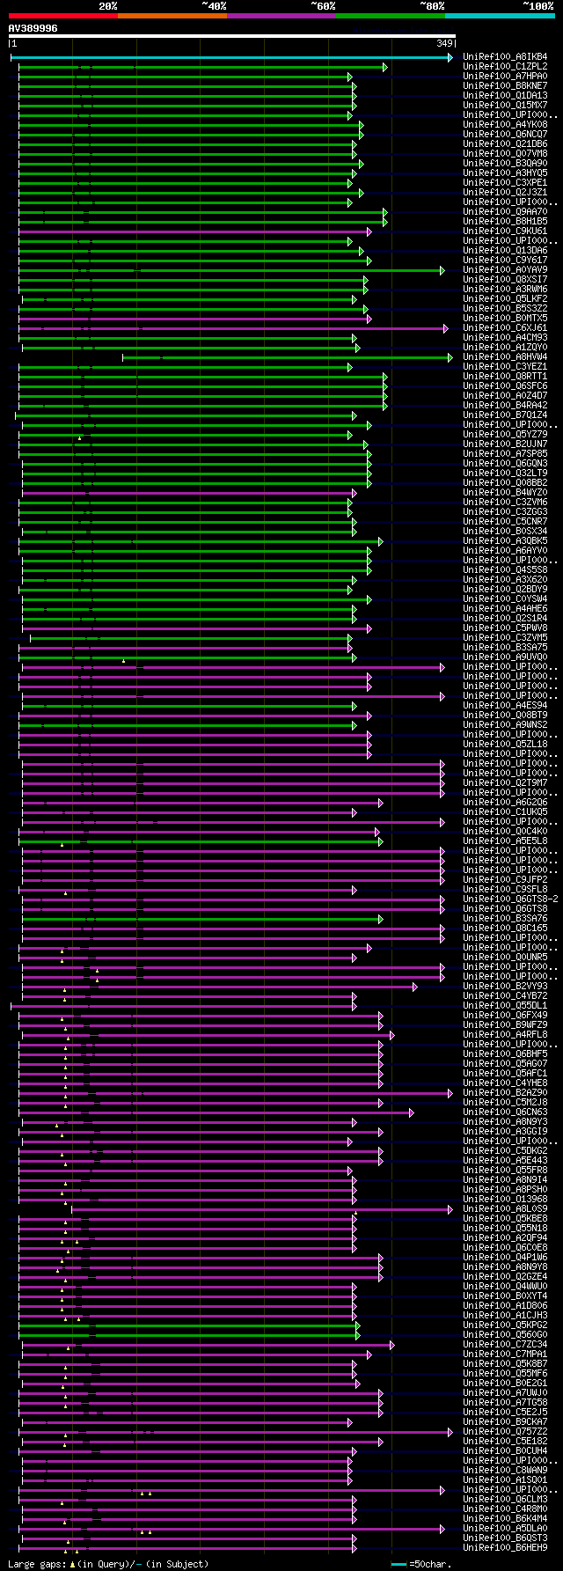Select hit UniRef100_Q9AA70
This screenshot has height=1571, width=563.
tap(506, 212)
